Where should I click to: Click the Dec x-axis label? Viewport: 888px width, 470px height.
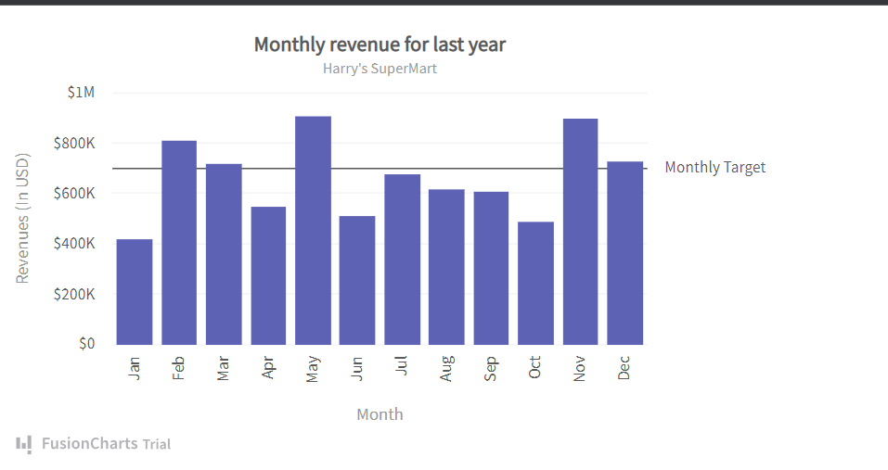click(x=624, y=368)
